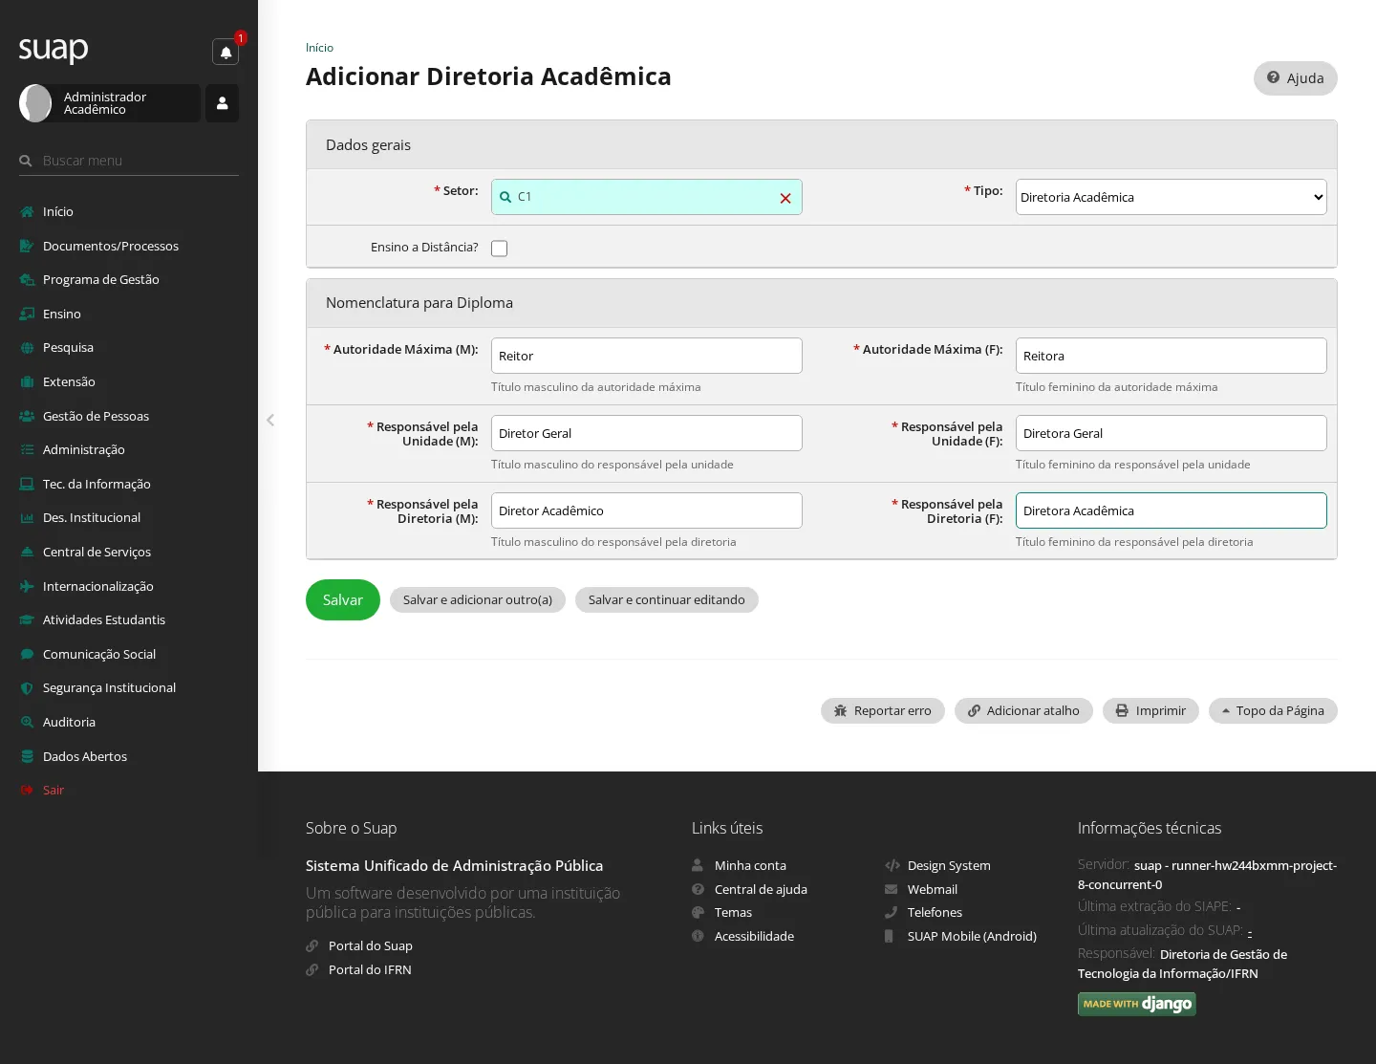Click the Reportar erro button
1376x1064 pixels.
click(x=883, y=710)
